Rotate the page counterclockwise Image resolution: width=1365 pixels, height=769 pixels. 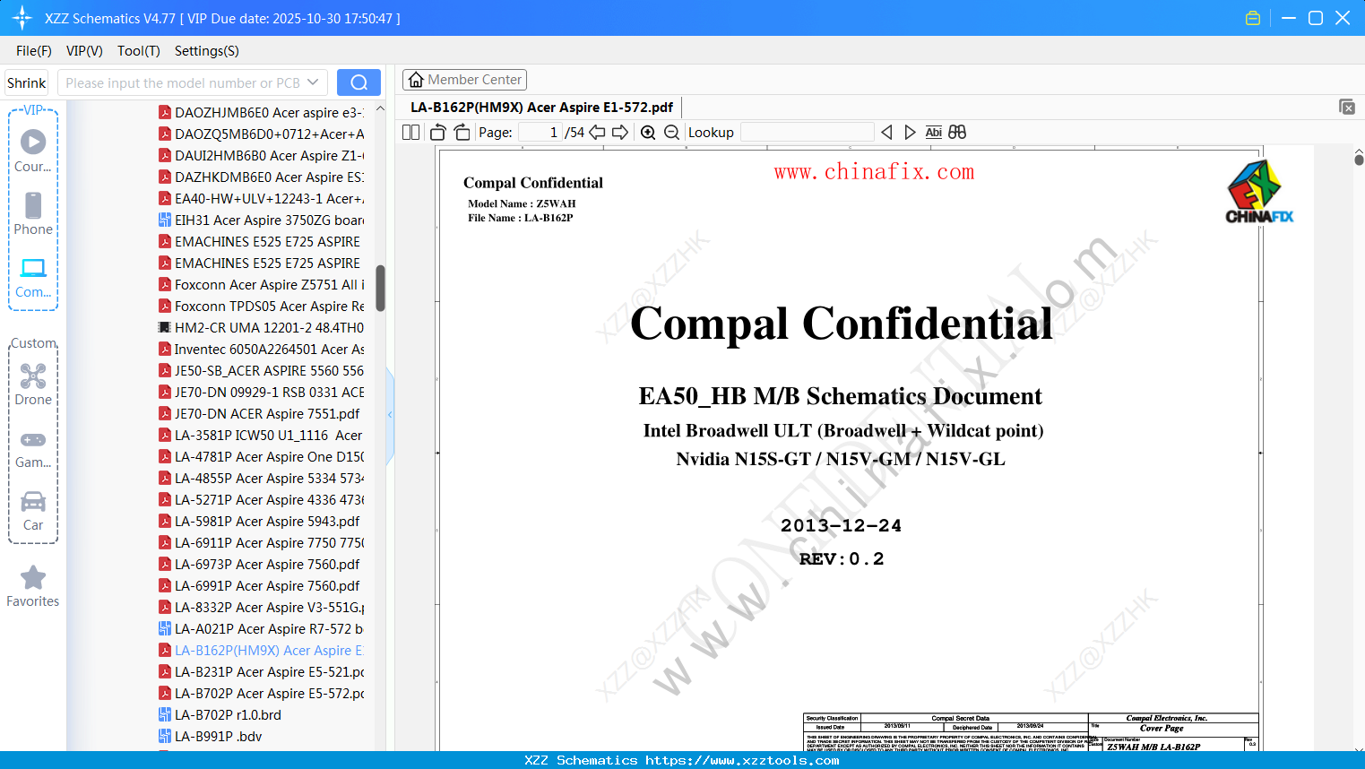coord(438,133)
